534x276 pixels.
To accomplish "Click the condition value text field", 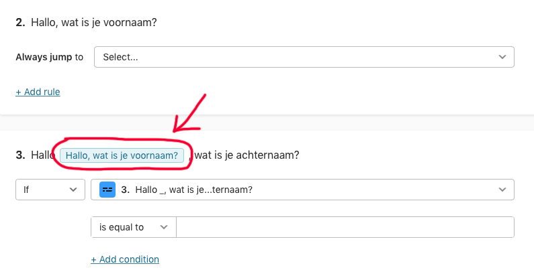I will [x=345, y=227].
